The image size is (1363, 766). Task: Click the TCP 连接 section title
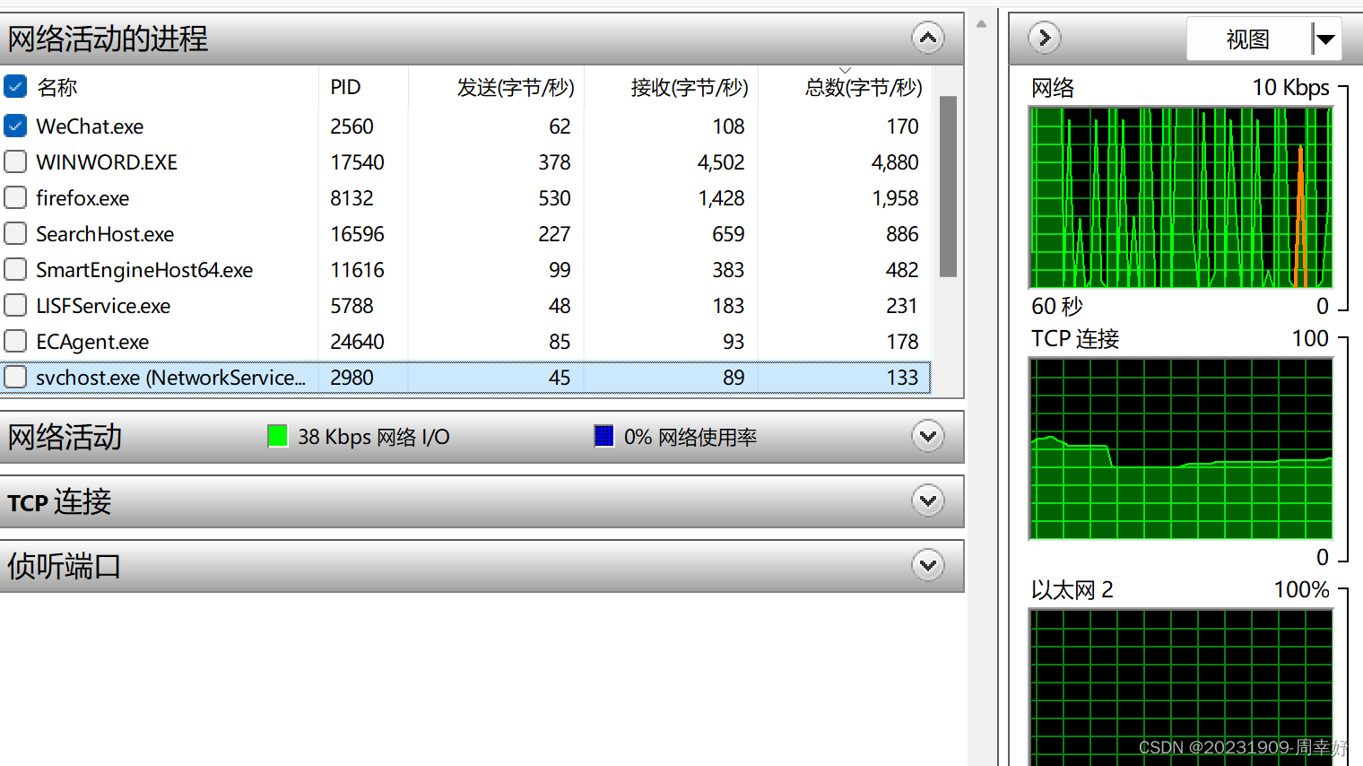coord(59,501)
